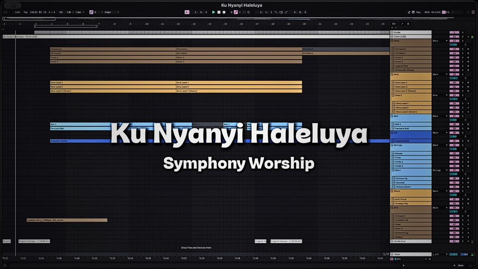
Task: Open the Major scale dropdown
Action: 111,12
